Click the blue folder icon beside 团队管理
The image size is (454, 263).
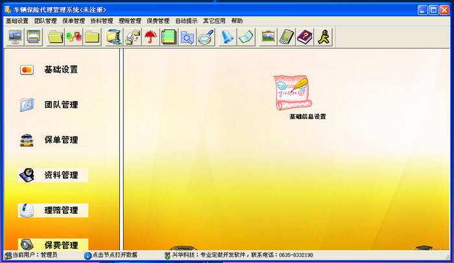(27, 105)
